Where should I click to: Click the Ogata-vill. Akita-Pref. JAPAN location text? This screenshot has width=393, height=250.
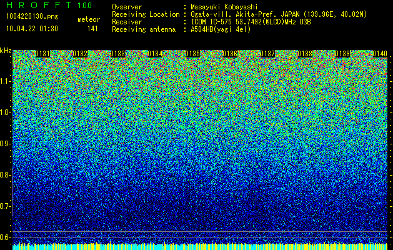click(279, 14)
